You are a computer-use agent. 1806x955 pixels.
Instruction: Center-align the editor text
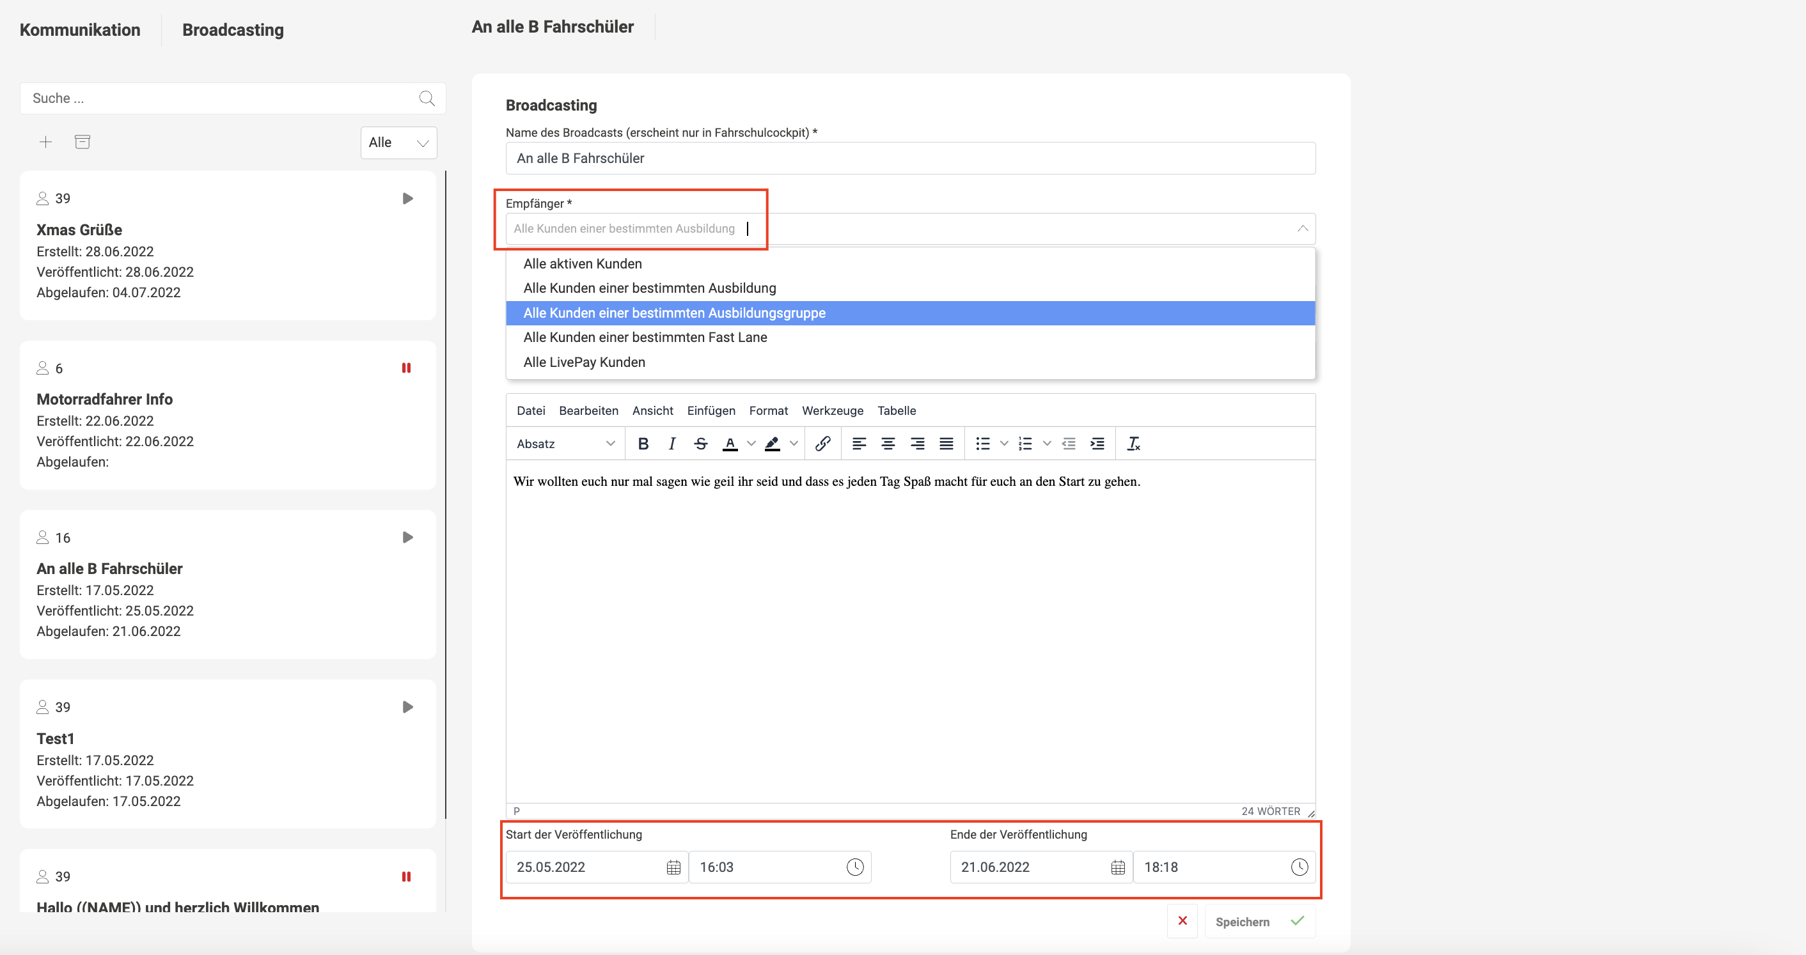(888, 444)
